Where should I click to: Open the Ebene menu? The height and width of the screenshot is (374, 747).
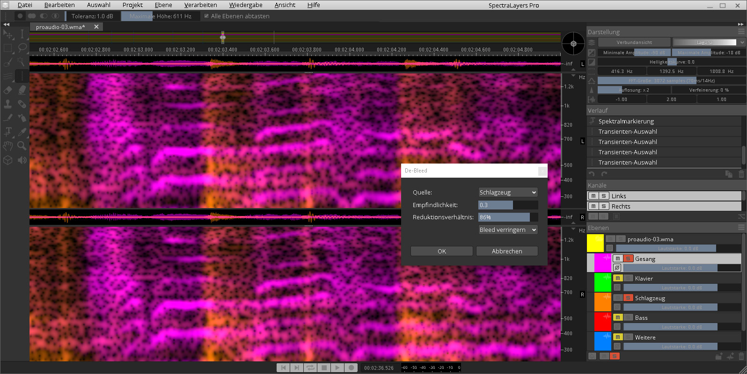tap(163, 5)
